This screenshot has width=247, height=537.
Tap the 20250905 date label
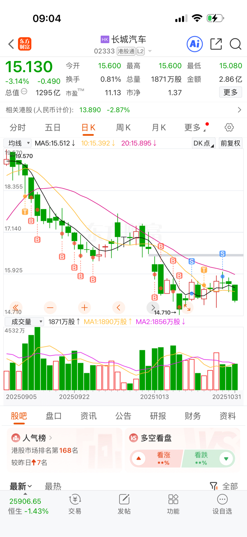click(x=22, y=397)
